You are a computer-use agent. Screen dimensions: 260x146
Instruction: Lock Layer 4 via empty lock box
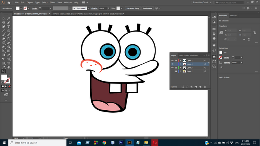[176, 64]
